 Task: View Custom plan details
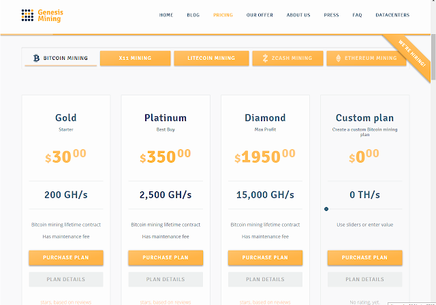pyautogui.click(x=364, y=279)
